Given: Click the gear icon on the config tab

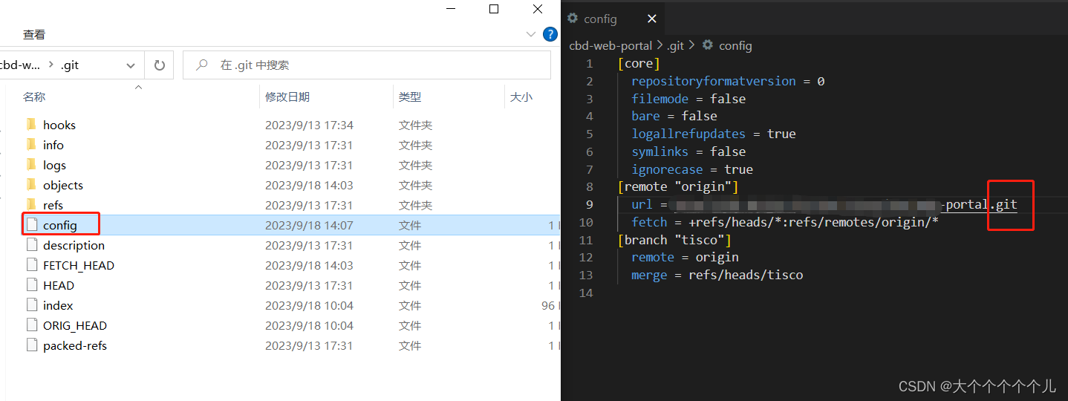Looking at the screenshot, I should click(573, 19).
